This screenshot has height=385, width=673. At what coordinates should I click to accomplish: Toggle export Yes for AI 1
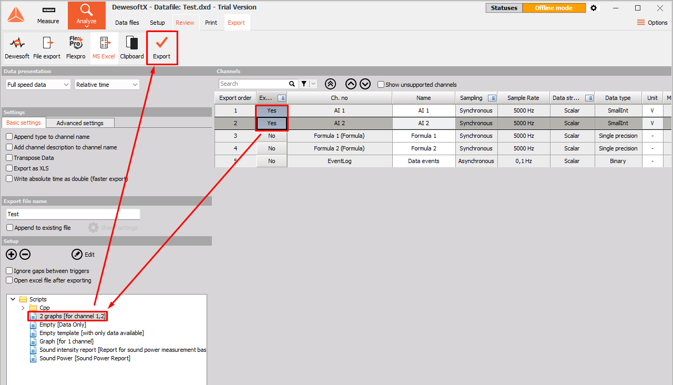tap(272, 110)
